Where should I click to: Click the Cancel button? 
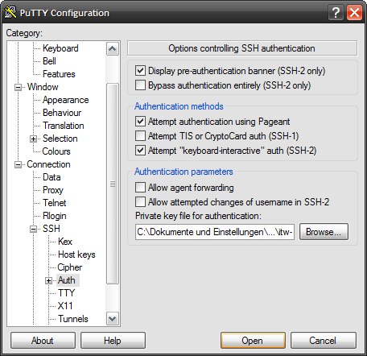click(x=323, y=341)
